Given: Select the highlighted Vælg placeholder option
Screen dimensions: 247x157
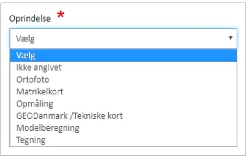Looking at the screenshot, I should tap(123, 55).
